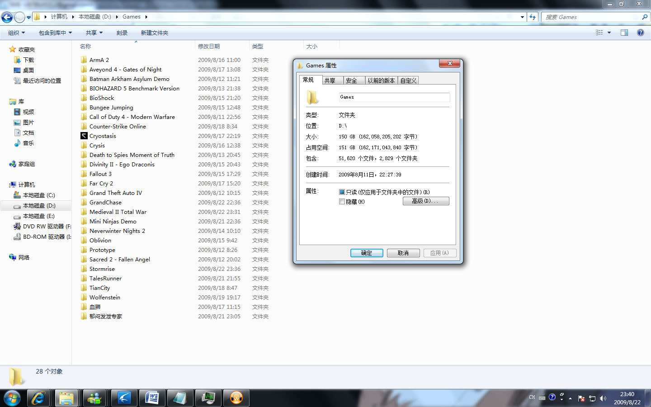
Task: Select 下载 in the favorites list
Action: 28,60
